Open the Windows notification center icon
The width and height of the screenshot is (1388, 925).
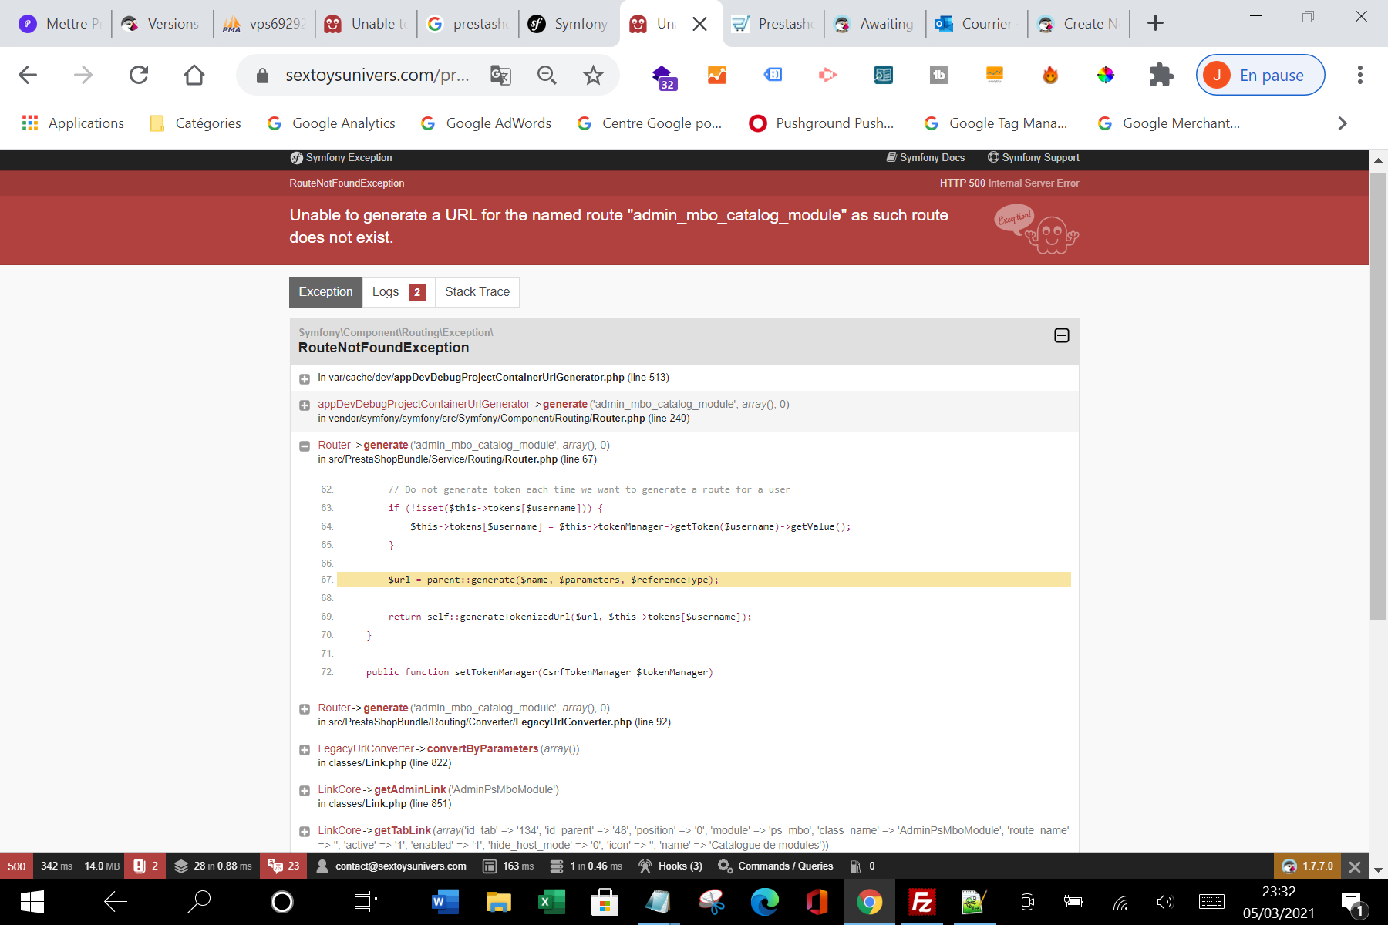tap(1353, 903)
